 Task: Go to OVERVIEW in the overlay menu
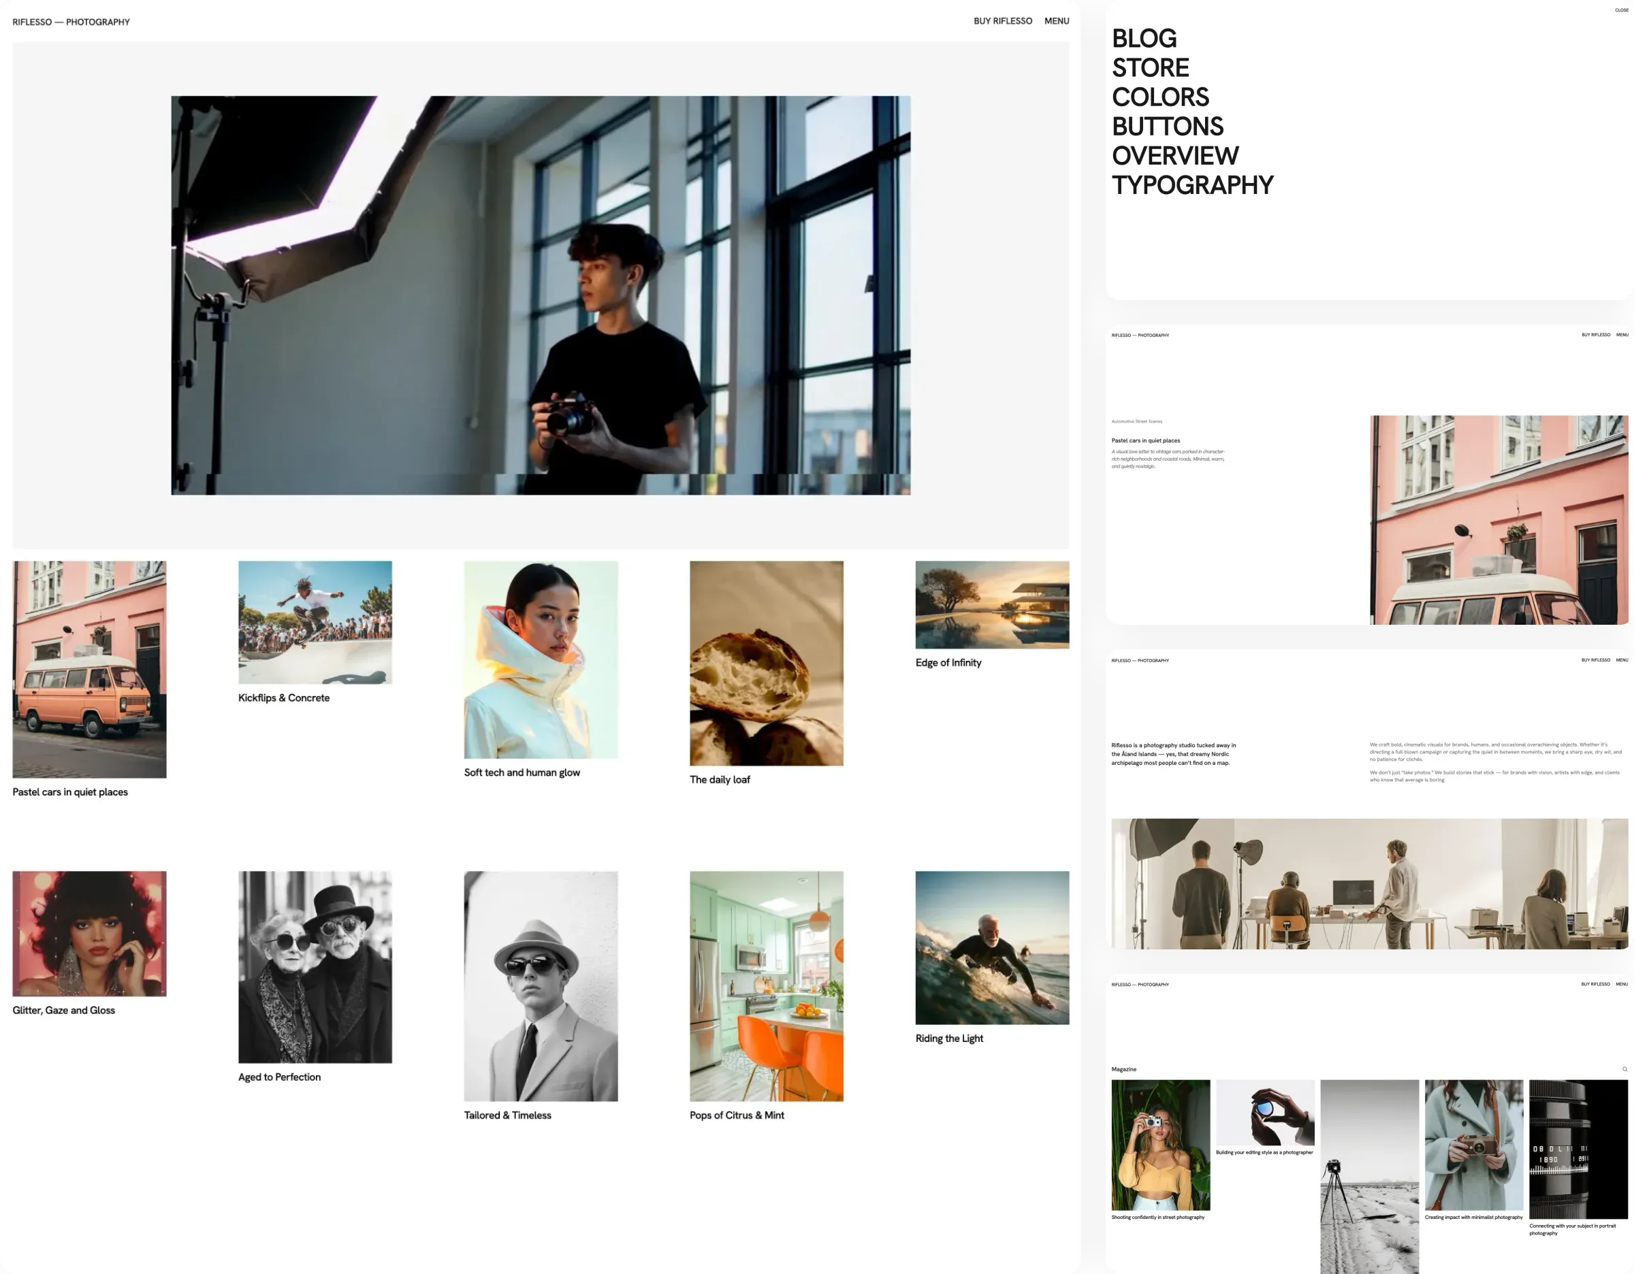coord(1174,156)
